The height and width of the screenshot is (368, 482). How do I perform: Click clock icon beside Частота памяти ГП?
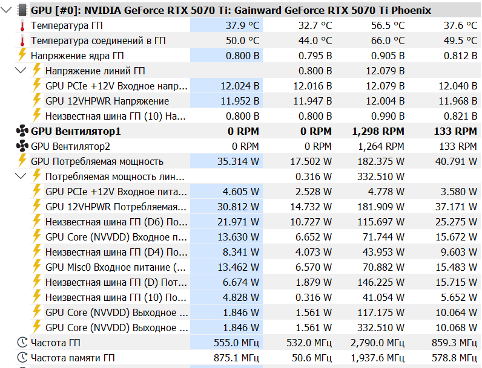point(22,357)
